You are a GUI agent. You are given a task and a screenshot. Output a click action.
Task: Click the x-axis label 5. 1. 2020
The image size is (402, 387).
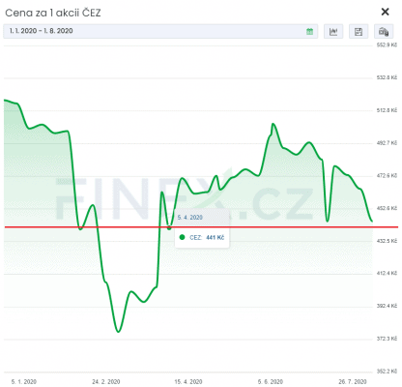(x=24, y=381)
